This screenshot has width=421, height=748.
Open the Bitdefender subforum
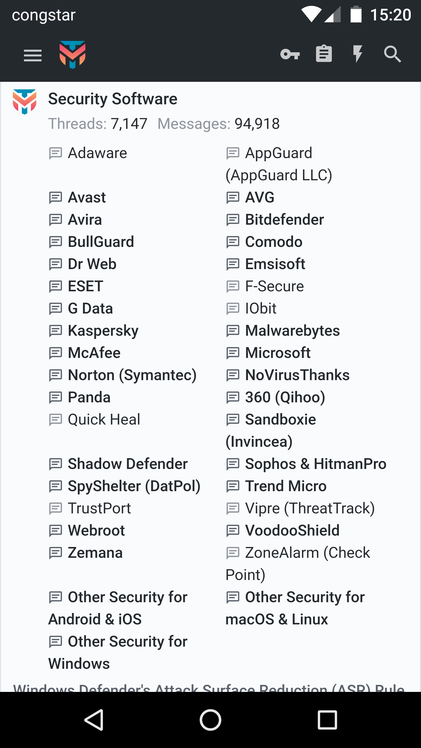coord(284,220)
